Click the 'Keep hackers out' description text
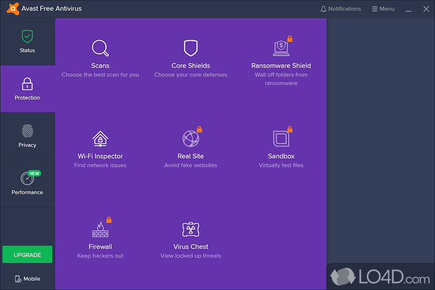 click(100, 256)
